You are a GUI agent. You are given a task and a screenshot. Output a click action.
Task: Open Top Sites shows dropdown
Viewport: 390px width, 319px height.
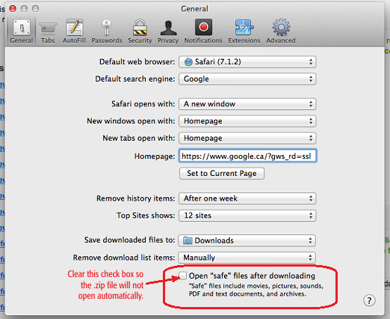pyautogui.click(x=247, y=216)
